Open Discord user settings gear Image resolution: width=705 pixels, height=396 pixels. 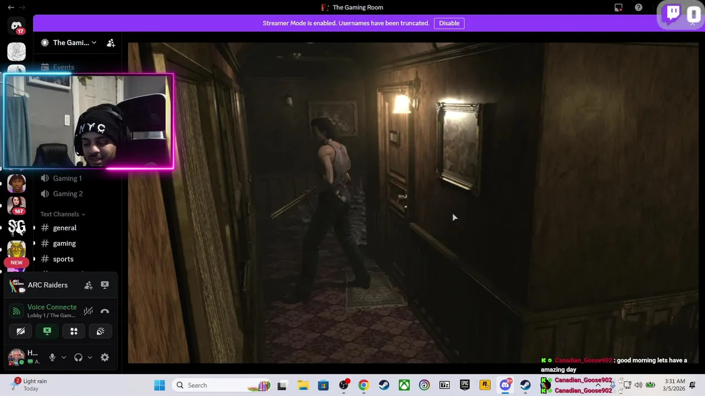(105, 358)
